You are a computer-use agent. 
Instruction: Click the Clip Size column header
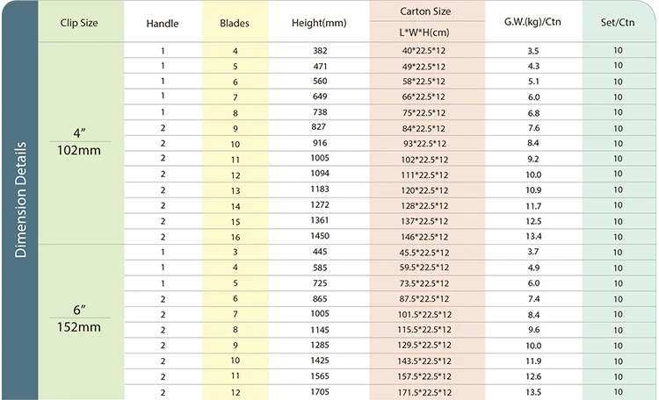click(x=79, y=23)
